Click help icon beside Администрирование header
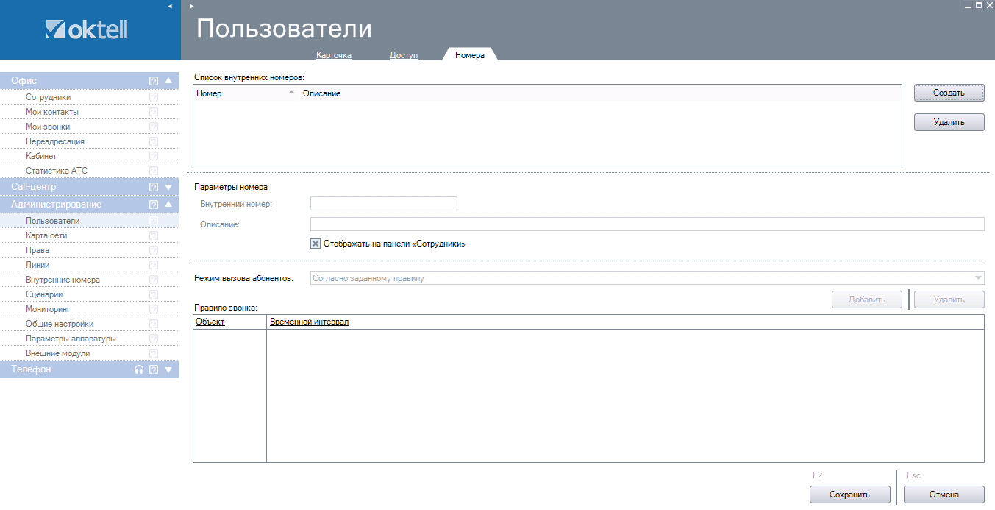The image size is (995, 510). [x=154, y=205]
